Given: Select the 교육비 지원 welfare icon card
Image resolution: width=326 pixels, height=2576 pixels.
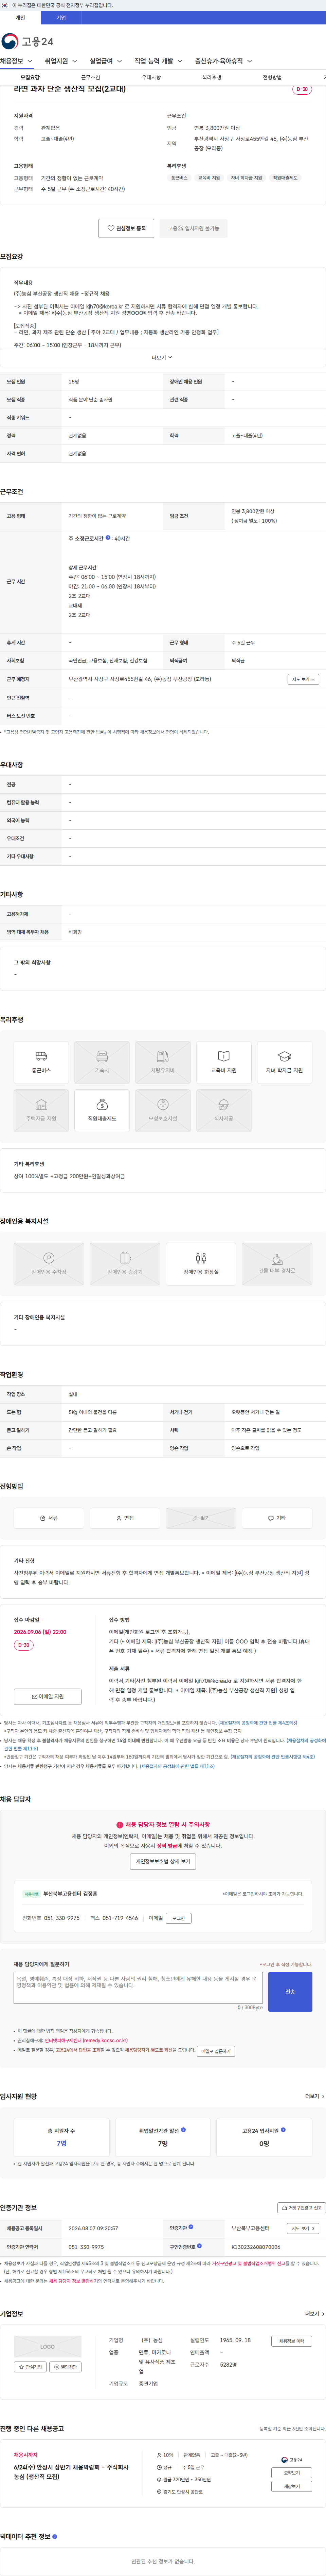Looking at the screenshot, I should pyautogui.click(x=224, y=1062).
